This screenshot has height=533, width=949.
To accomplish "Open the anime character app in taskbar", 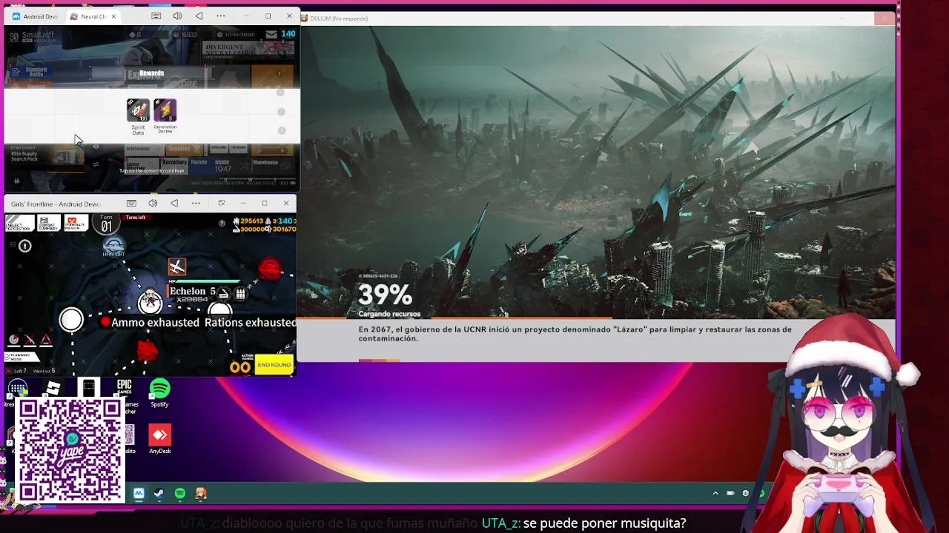I will pos(200,493).
